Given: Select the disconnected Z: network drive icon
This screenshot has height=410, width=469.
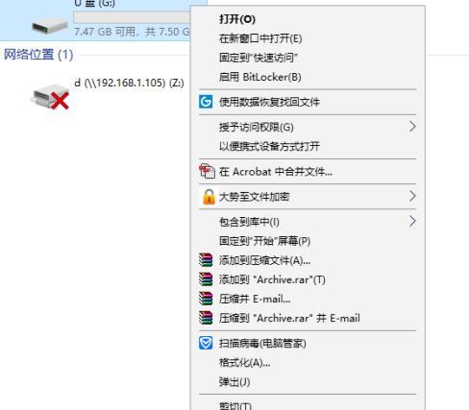Looking at the screenshot, I should click(x=50, y=96).
